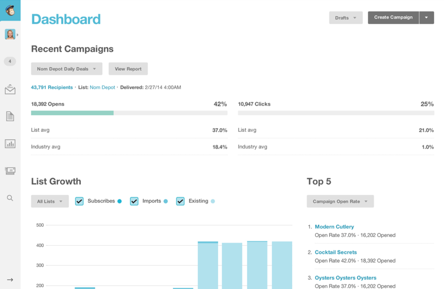Click the MailChimp Freddie logo
Viewport: 447px width, 289px height.
point(10,10)
